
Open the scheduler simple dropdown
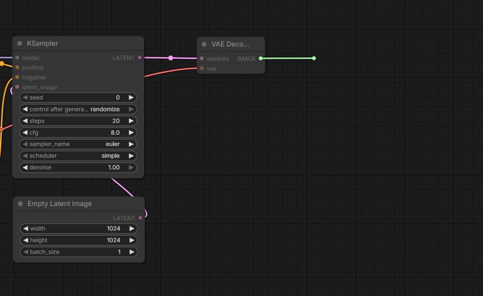pyautogui.click(x=78, y=156)
